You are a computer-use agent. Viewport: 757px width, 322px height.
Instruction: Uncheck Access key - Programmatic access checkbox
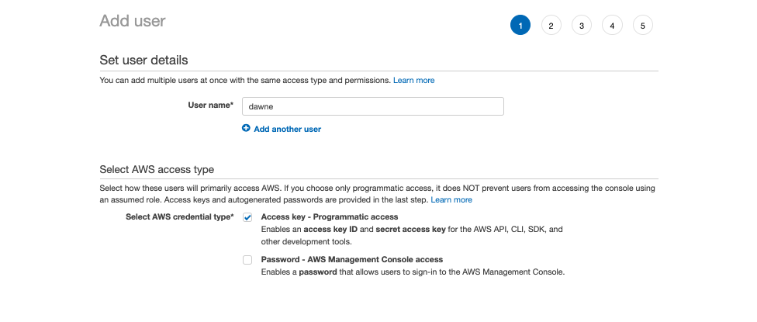click(247, 217)
